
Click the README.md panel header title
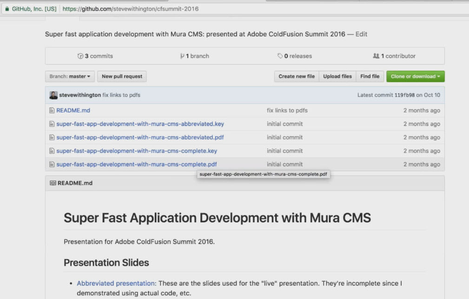(x=75, y=183)
